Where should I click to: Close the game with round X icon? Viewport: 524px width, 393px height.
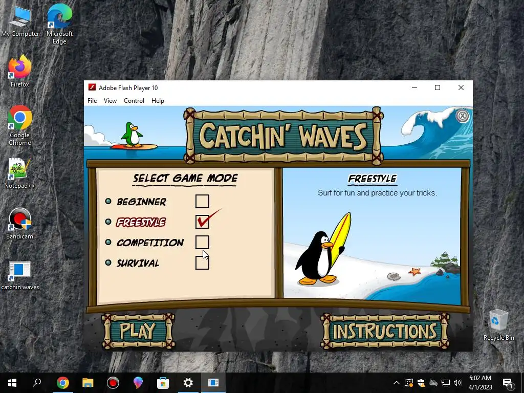(x=463, y=116)
